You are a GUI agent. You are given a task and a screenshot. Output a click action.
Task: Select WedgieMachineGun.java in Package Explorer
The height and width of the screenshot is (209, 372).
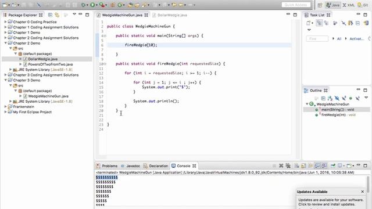pyautogui.click(x=48, y=96)
